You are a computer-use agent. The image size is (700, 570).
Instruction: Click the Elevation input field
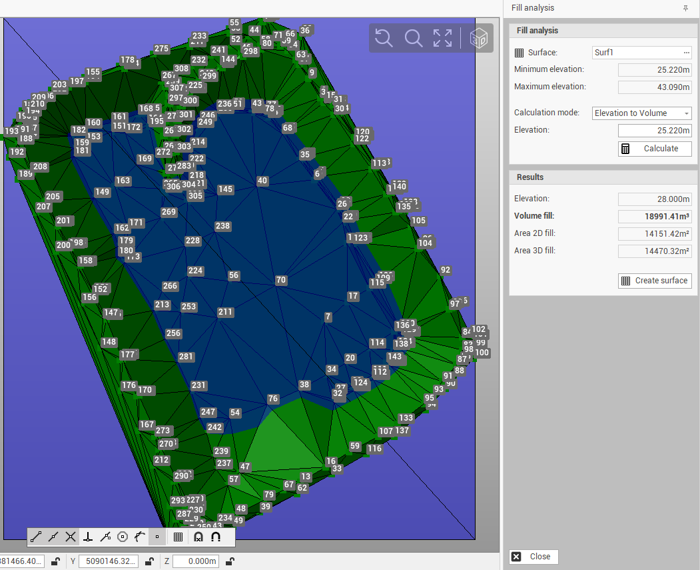coord(654,131)
